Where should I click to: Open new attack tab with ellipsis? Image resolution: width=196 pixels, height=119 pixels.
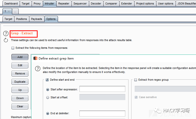pyautogui.click(x=15, y=11)
